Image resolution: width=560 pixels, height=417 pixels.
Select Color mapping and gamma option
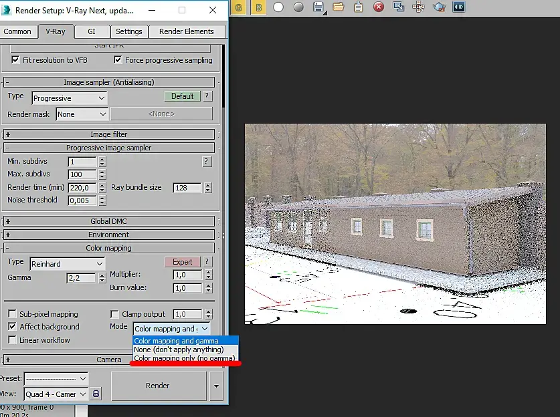(x=185, y=341)
